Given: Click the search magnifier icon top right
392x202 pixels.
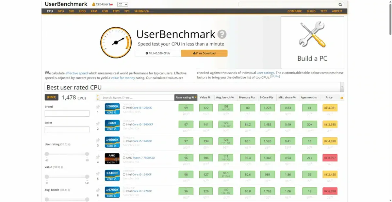Looking at the screenshot, I should [x=340, y=4].
